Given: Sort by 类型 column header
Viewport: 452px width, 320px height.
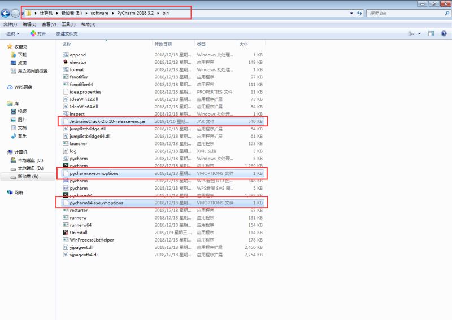Looking at the screenshot, I should [201, 45].
